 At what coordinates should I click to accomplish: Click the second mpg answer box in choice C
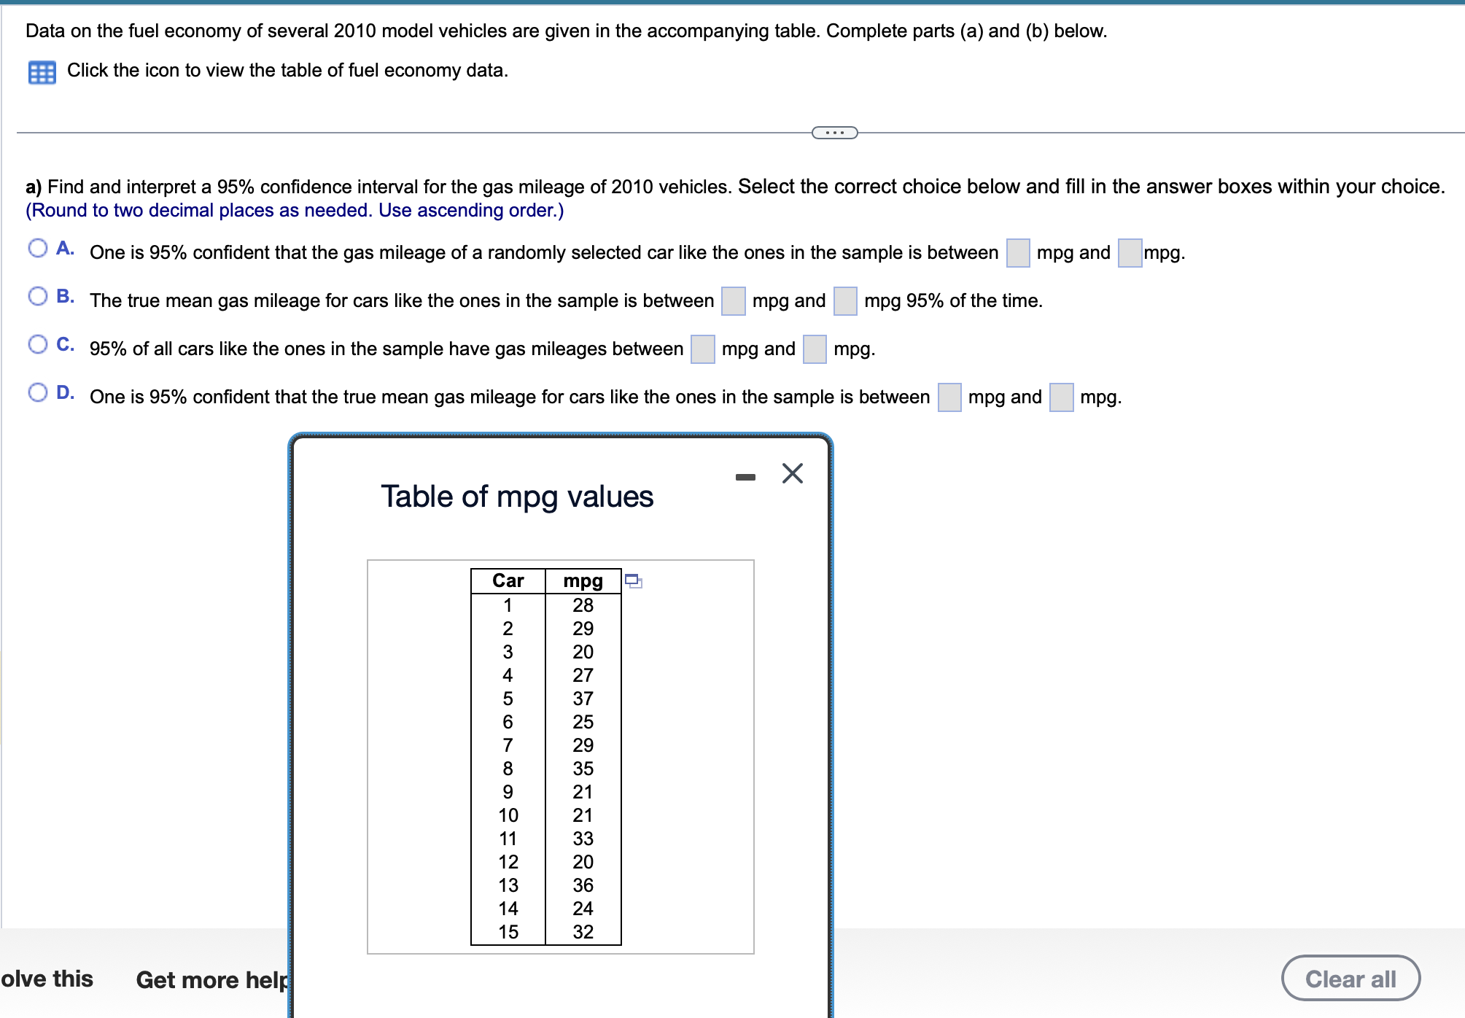tap(814, 349)
